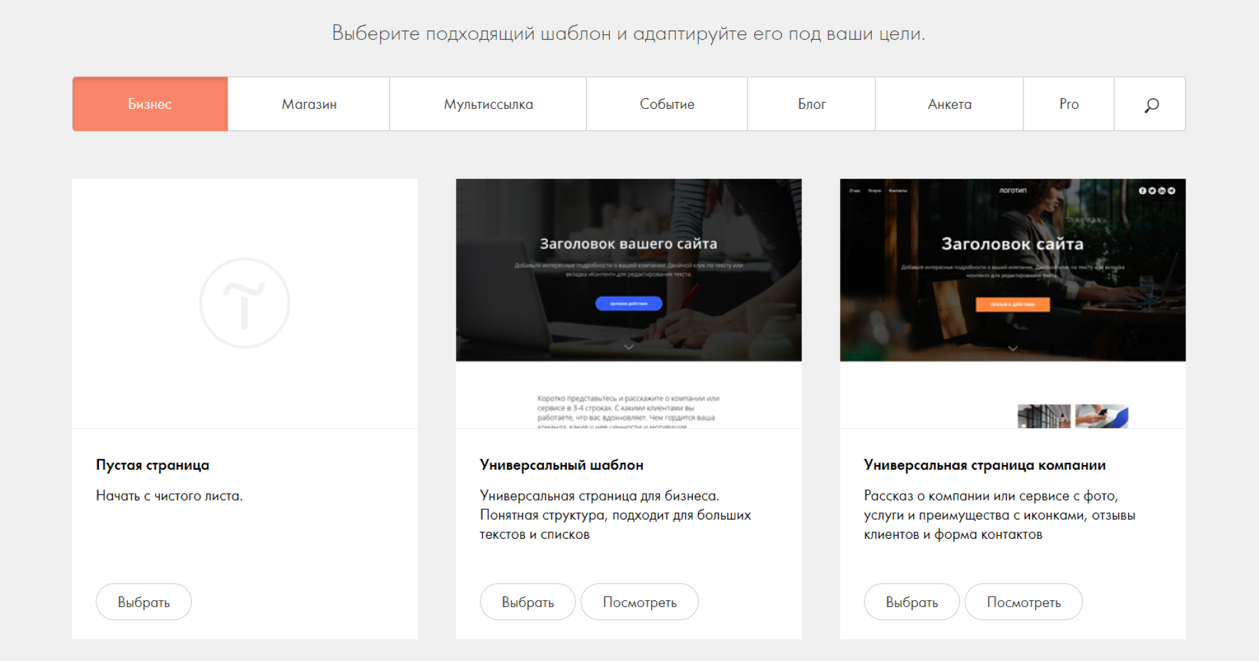Open the Мультиссылка category tab
Viewport: 1259px width, 661px height.
(488, 104)
